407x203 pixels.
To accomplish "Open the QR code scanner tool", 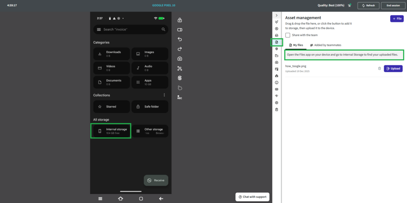I will tap(180, 68).
